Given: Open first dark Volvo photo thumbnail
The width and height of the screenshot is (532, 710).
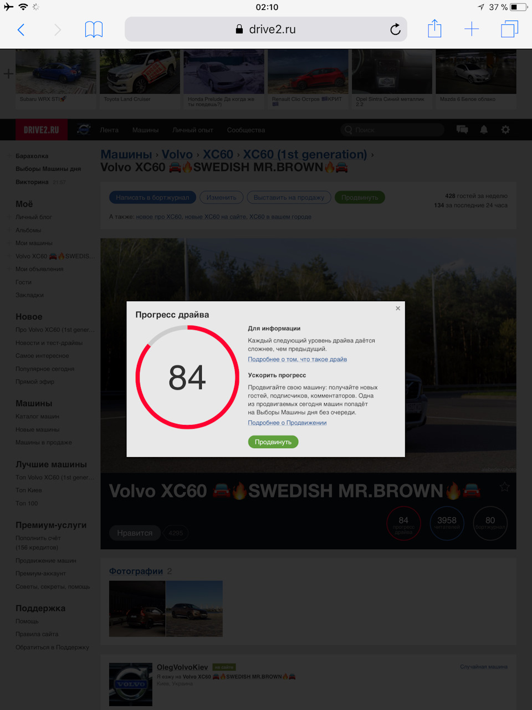Looking at the screenshot, I should 137,608.
